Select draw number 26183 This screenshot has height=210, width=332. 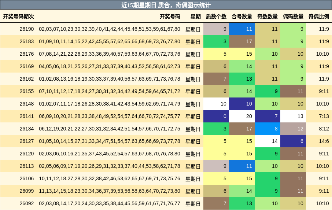[27, 41]
